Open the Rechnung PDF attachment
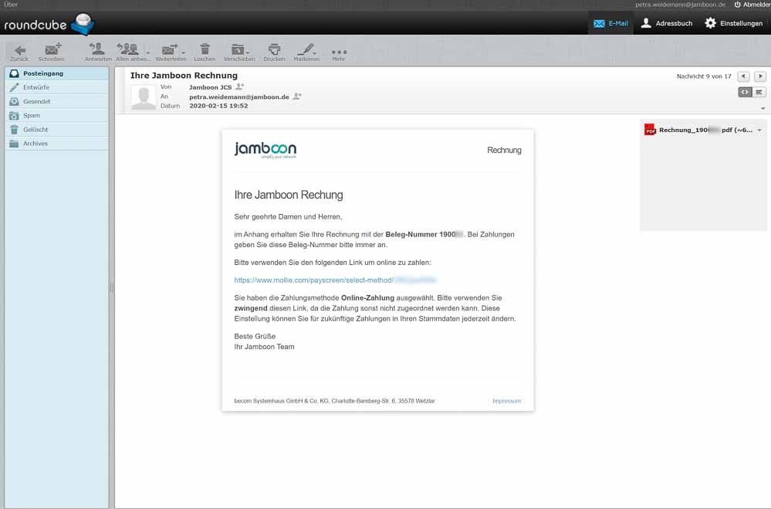The height and width of the screenshot is (509, 771). coord(705,130)
